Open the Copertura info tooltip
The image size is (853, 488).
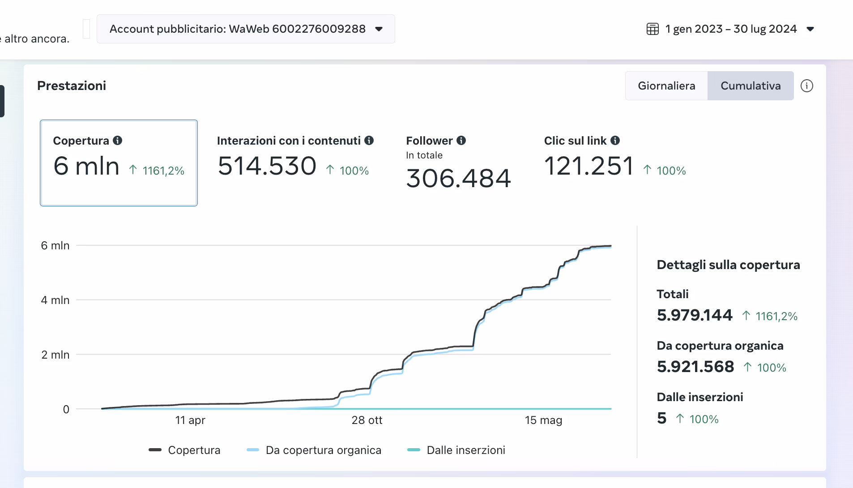click(118, 140)
